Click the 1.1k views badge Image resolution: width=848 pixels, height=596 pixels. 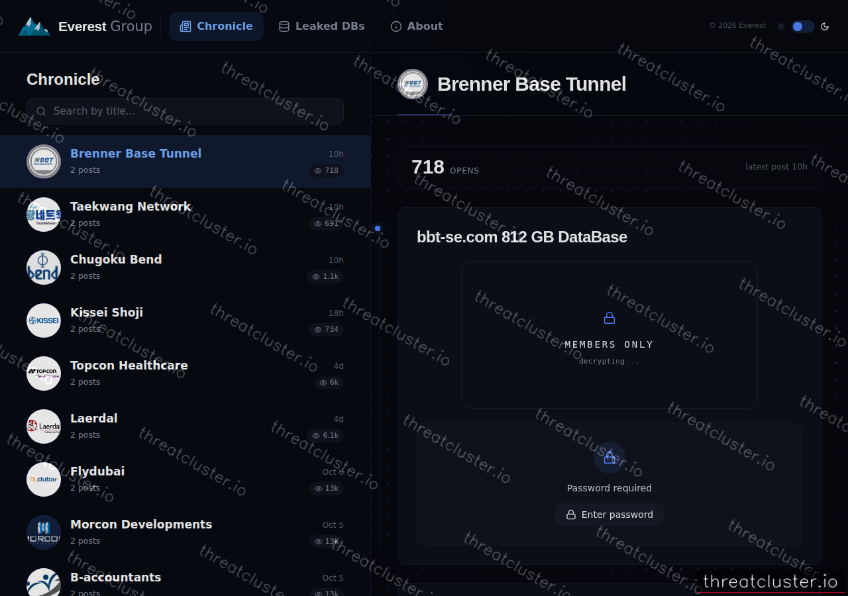click(x=325, y=277)
